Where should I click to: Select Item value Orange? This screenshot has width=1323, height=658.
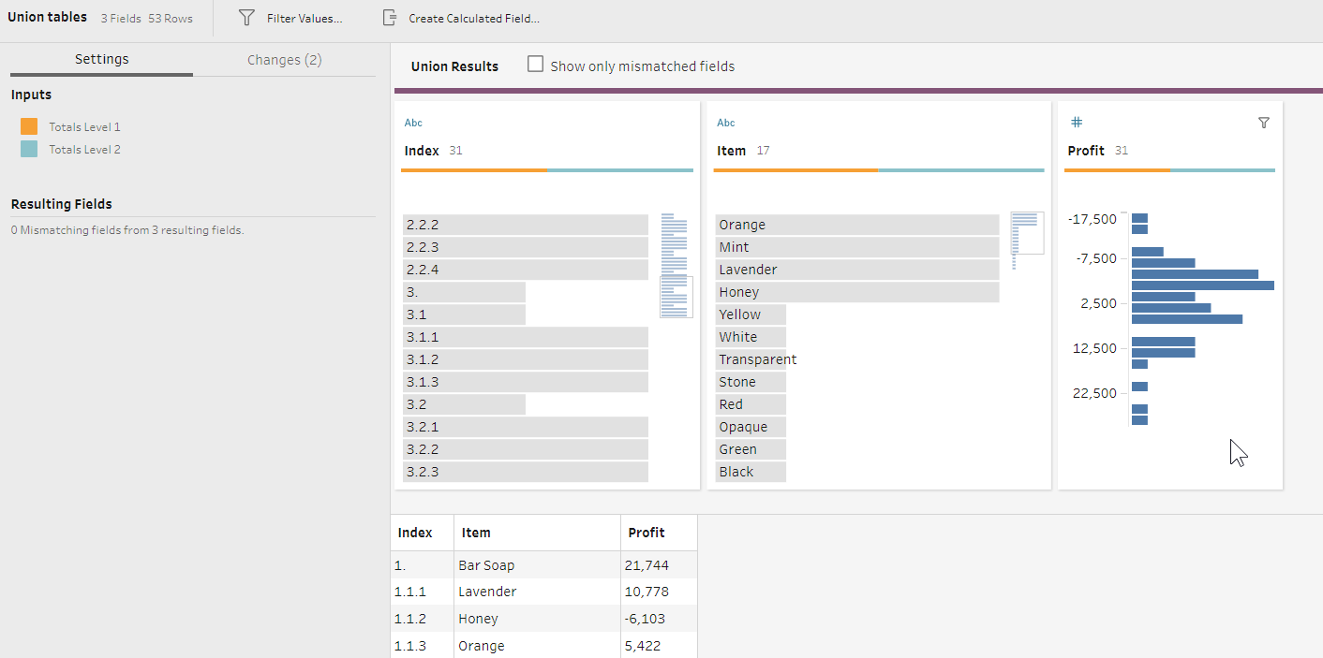click(x=857, y=225)
